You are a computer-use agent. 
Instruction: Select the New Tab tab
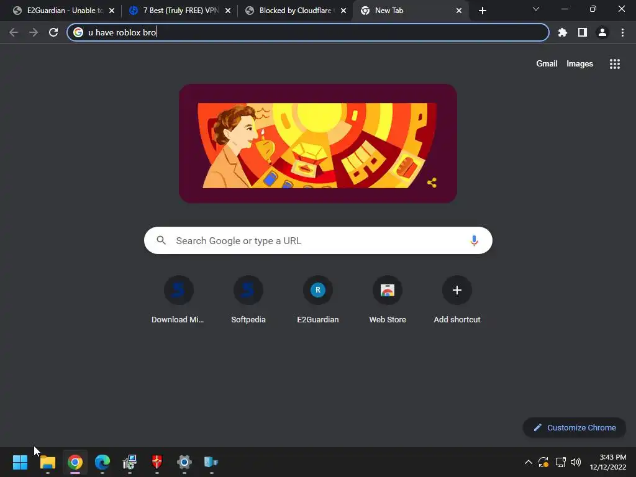pyautogui.click(x=411, y=11)
